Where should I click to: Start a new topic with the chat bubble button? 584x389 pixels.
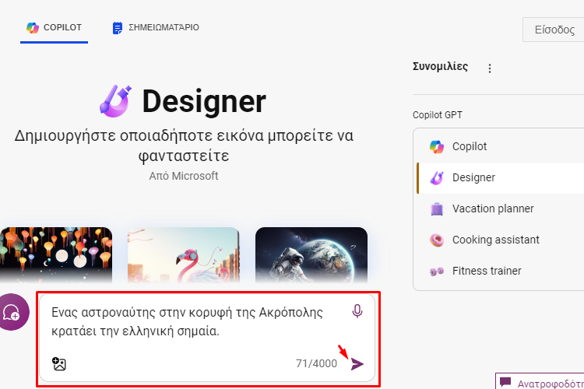(x=12, y=312)
